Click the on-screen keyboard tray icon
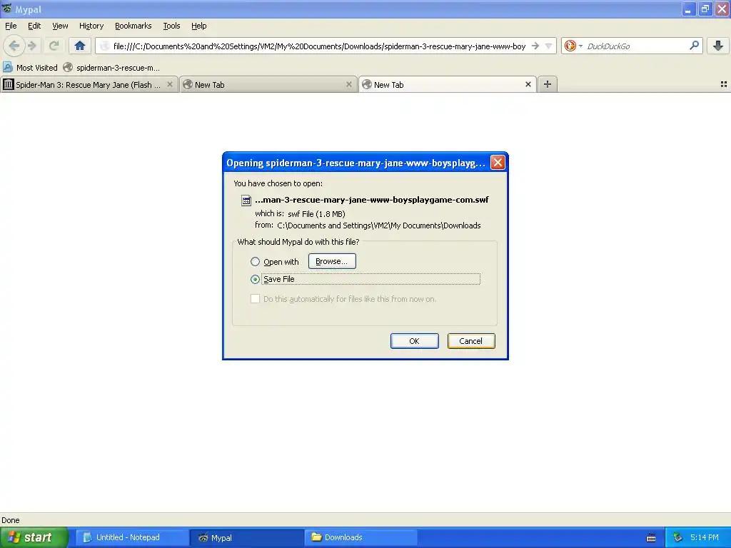 (651, 538)
